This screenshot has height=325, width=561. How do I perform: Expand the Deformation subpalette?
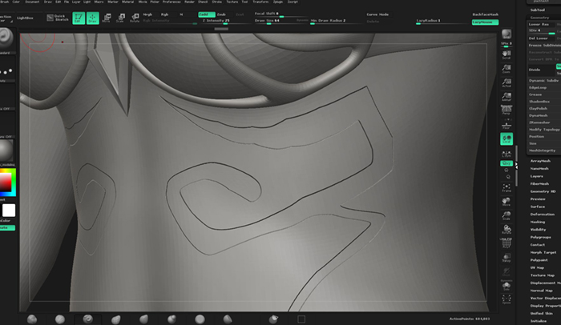pyautogui.click(x=542, y=215)
